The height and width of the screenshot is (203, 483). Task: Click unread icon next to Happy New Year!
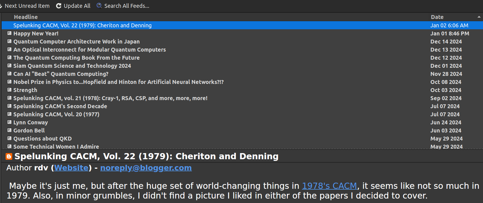point(9,33)
